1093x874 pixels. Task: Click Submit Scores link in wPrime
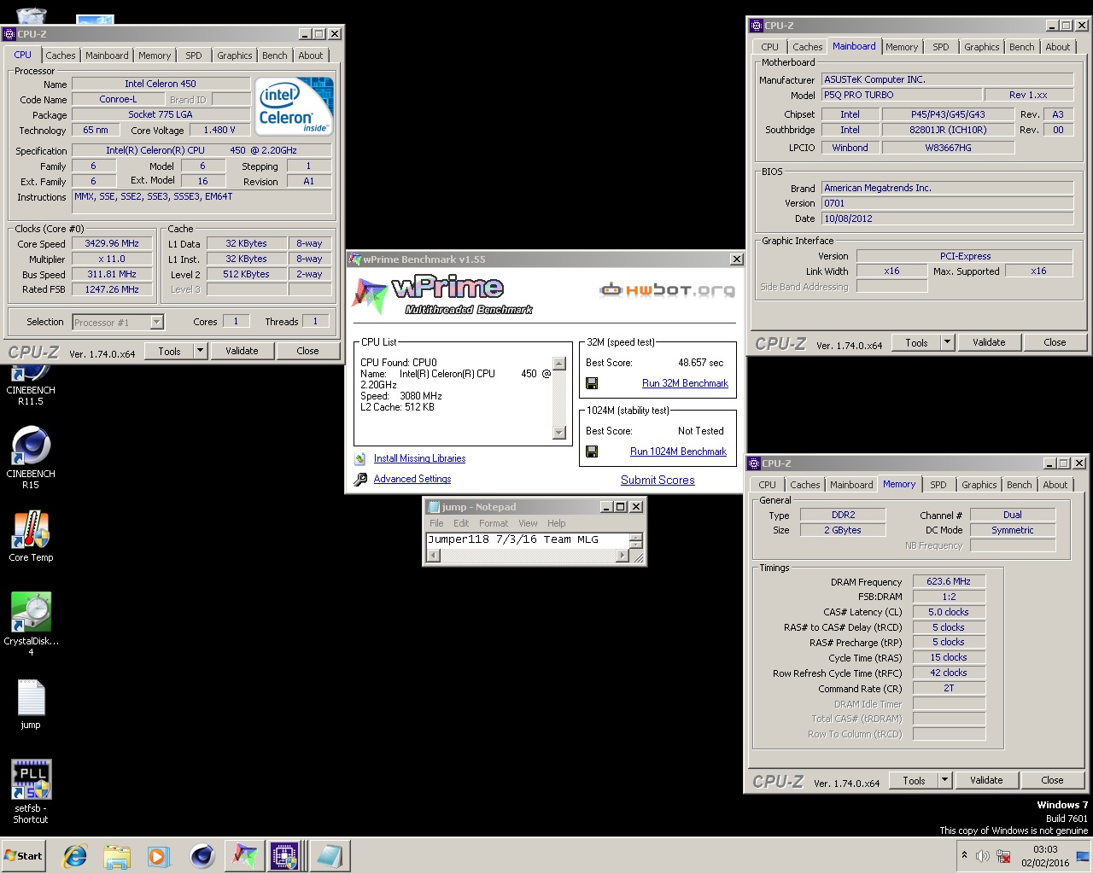658,480
